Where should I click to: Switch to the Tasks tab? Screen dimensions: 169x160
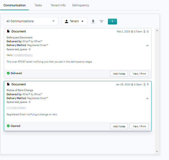38,5
